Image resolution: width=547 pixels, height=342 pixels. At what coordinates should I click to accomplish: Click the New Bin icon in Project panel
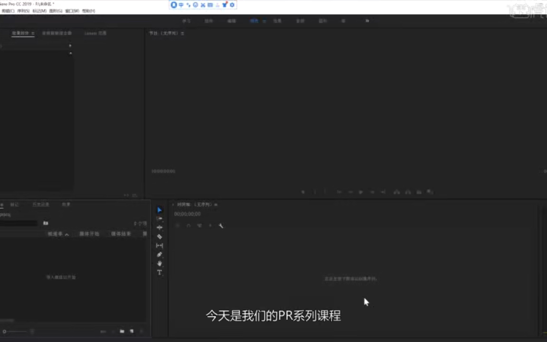click(x=122, y=331)
